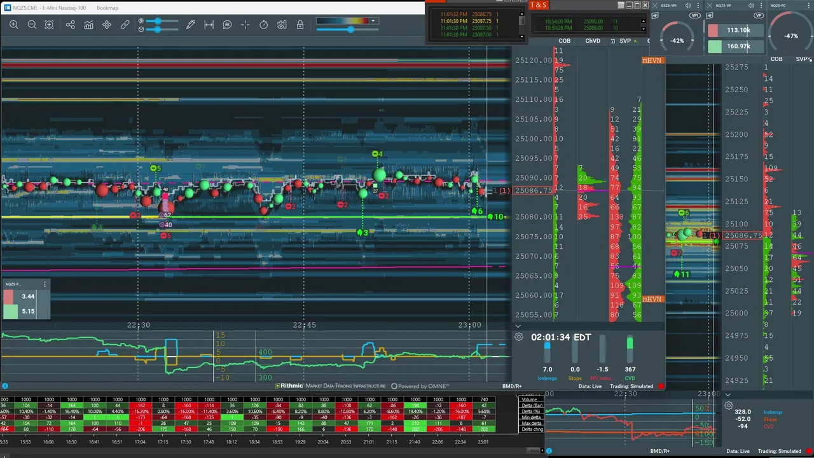Toggle the Icebergs indicator label in main panel
Screen dimensions: 814x458
[x=547, y=378]
